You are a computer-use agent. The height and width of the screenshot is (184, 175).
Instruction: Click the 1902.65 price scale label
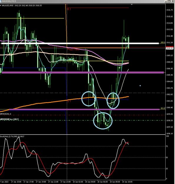[x=170, y=95]
